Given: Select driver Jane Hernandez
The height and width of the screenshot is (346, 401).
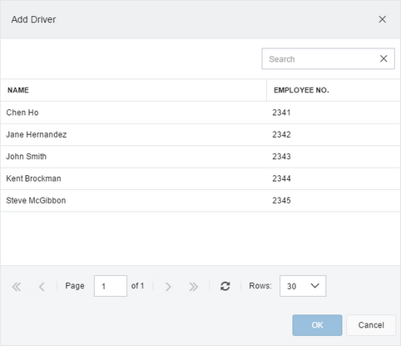Looking at the screenshot, I should click(200, 134).
